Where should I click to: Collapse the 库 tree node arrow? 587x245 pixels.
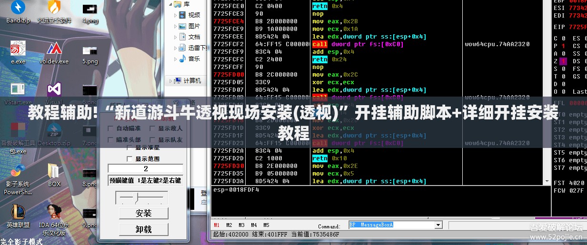pyautogui.click(x=170, y=4)
